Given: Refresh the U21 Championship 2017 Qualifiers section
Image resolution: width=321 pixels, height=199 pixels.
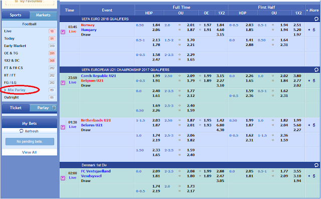Looking at the screenshot, I should point(316,70).
